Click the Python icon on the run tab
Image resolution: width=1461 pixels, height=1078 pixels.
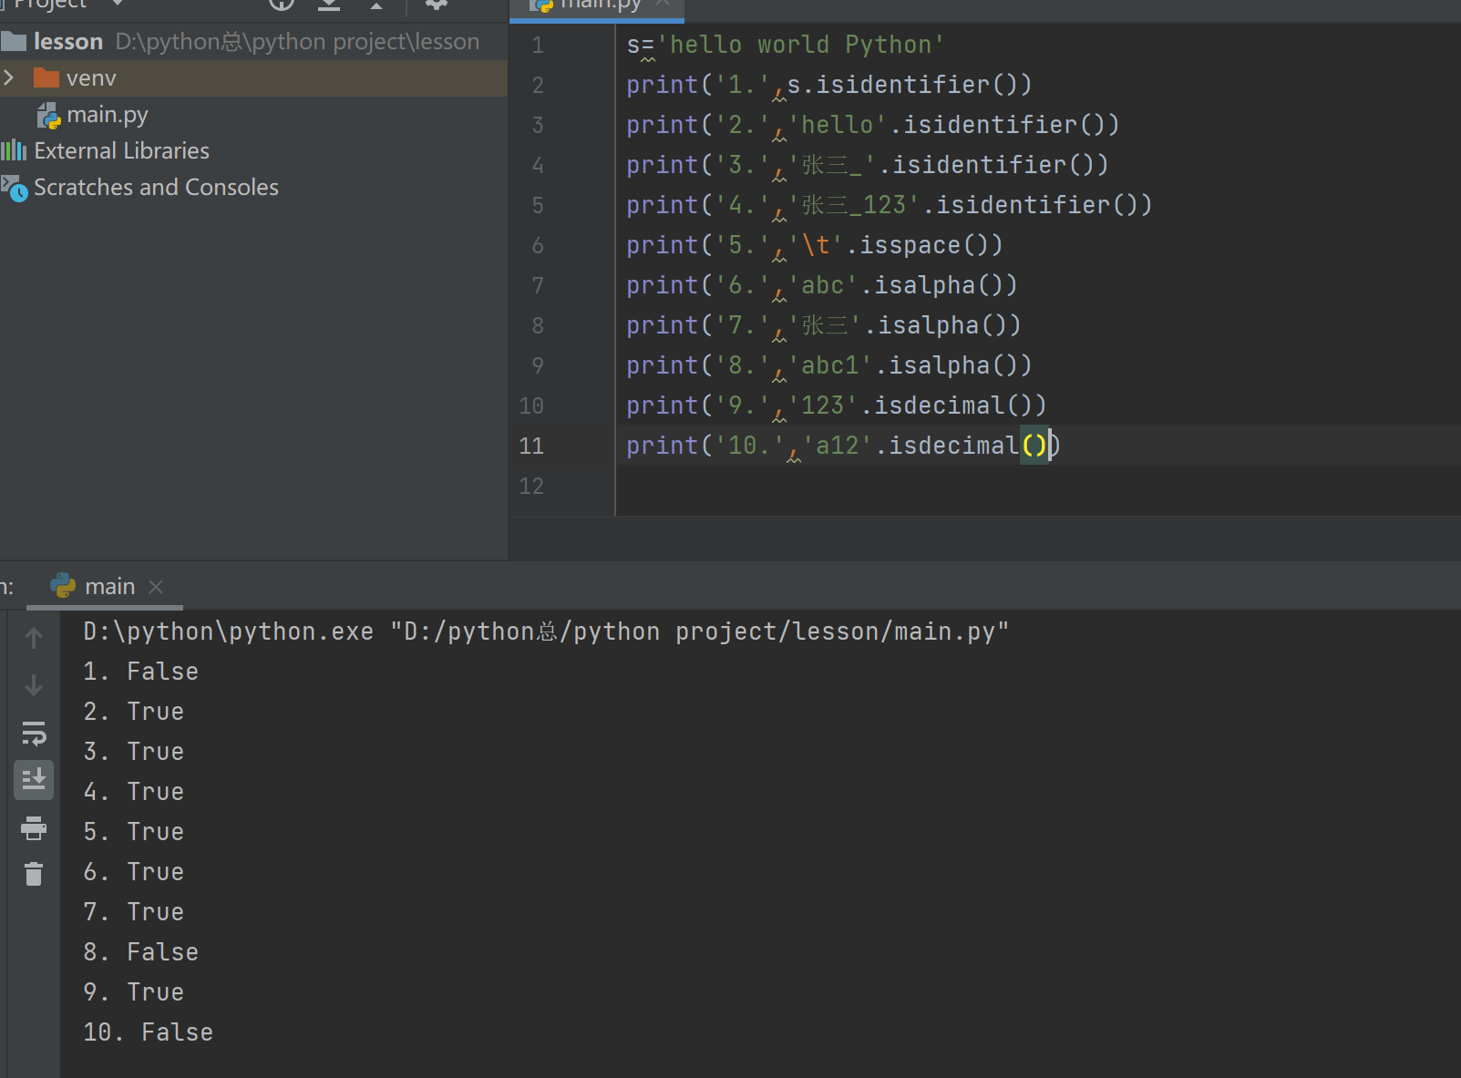pos(63,586)
